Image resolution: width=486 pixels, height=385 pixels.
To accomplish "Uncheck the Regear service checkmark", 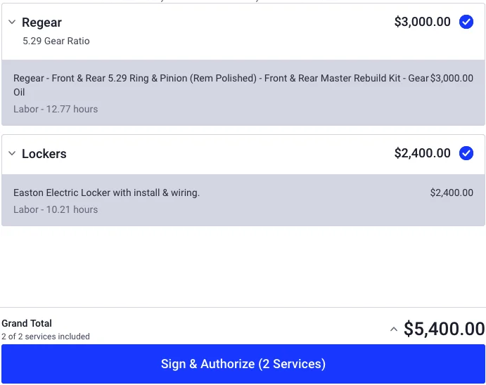I will click(466, 22).
